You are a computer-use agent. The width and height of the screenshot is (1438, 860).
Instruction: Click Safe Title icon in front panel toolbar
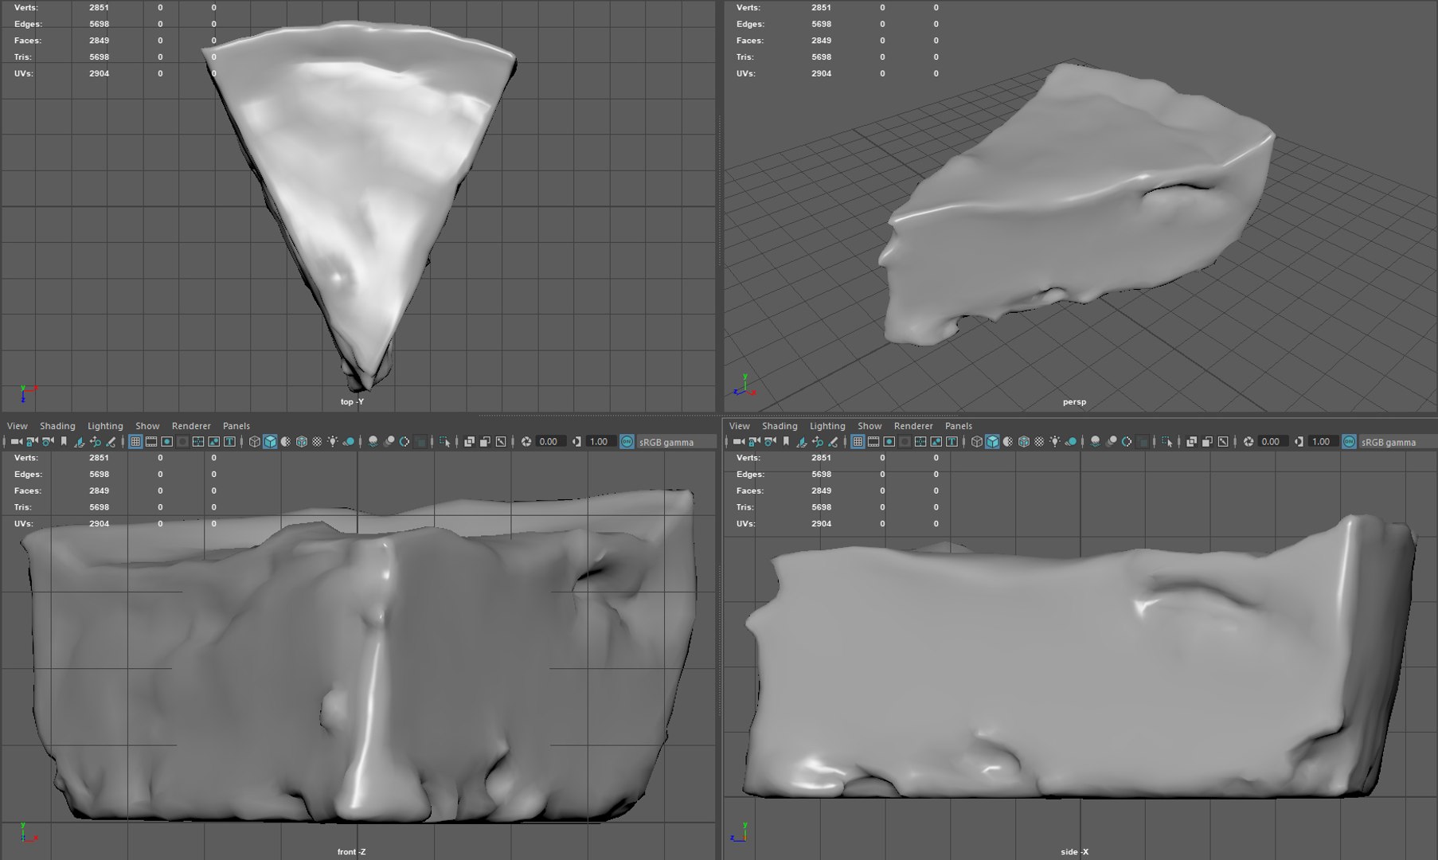click(x=230, y=442)
